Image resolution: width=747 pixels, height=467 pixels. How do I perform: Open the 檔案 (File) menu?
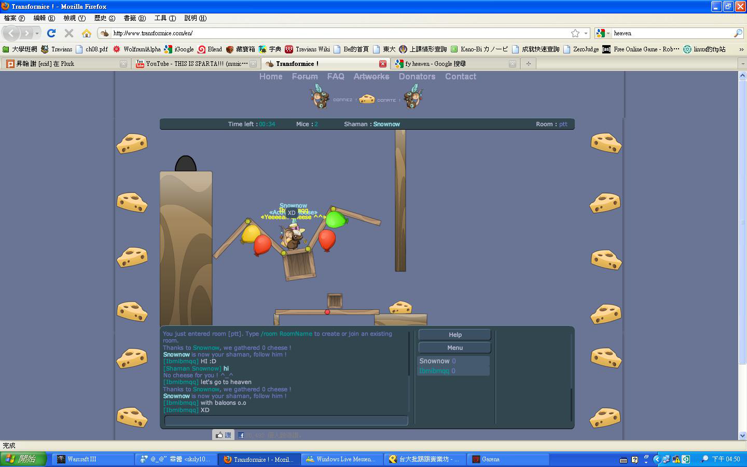15,18
